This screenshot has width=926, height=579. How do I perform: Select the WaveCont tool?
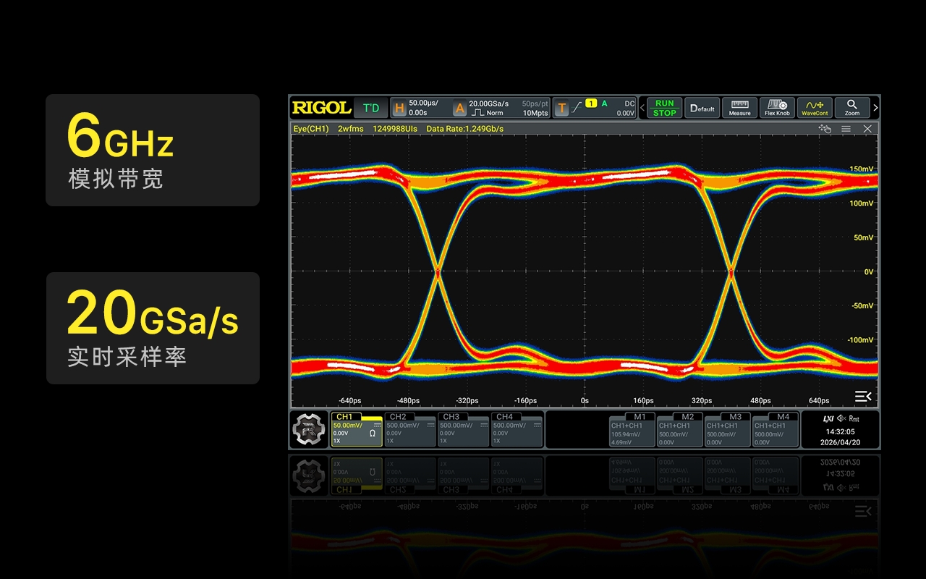click(815, 108)
